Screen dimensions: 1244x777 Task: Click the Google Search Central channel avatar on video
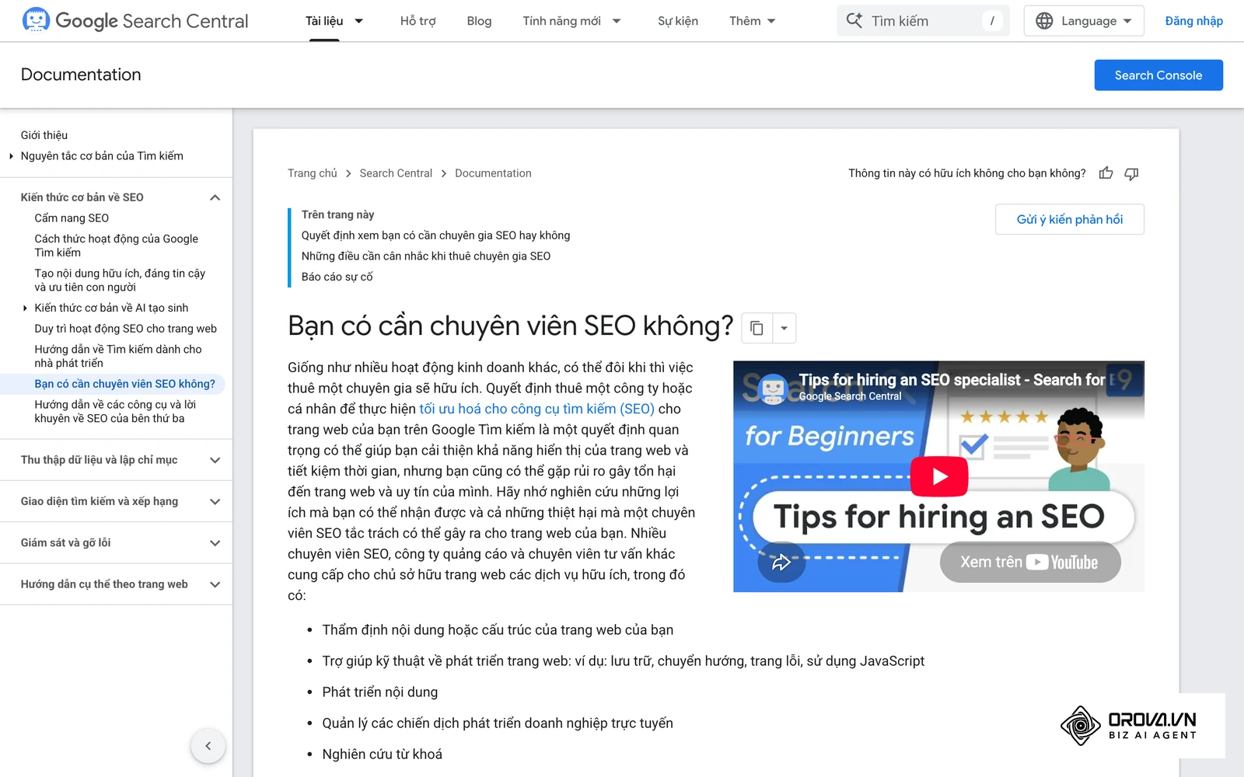[x=773, y=388]
